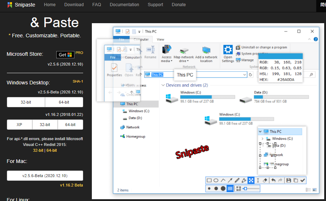
Task: Open the Access media dropdown arrow
Action: tap(171, 61)
